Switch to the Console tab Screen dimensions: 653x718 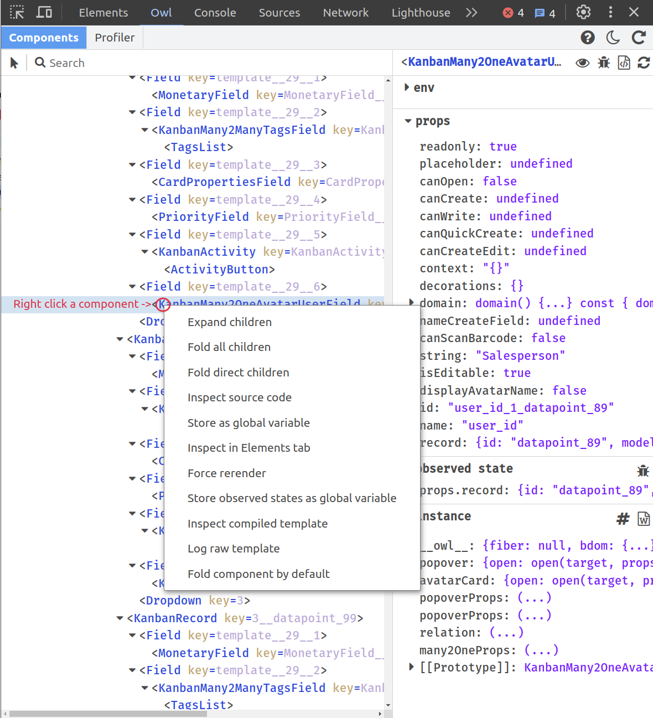click(215, 13)
